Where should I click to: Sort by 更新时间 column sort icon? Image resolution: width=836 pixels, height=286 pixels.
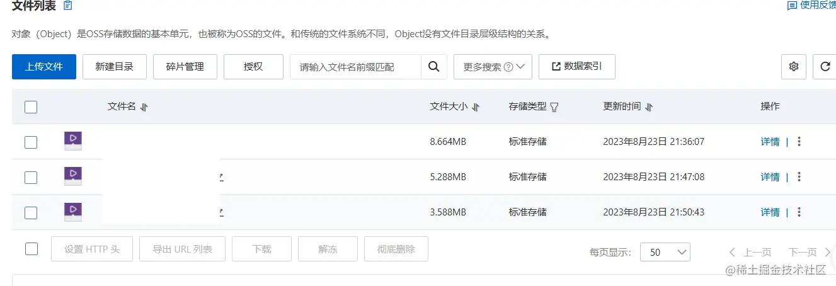[649, 107]
